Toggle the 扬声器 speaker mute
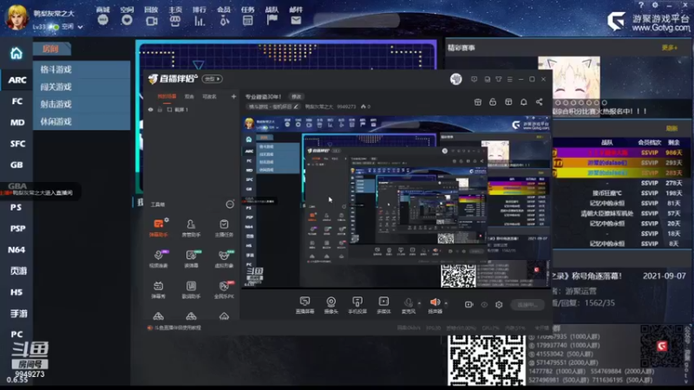 (x=435, y=305)
